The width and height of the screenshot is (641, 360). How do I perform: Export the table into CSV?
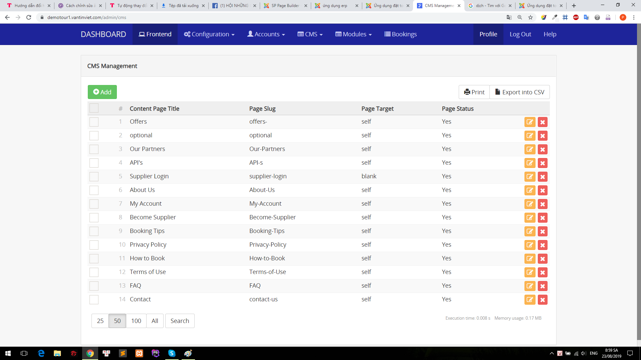click(x=519, y=92)
